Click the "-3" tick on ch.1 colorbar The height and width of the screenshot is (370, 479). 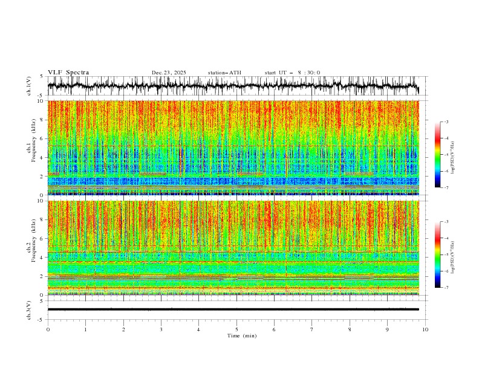point(446,122)
